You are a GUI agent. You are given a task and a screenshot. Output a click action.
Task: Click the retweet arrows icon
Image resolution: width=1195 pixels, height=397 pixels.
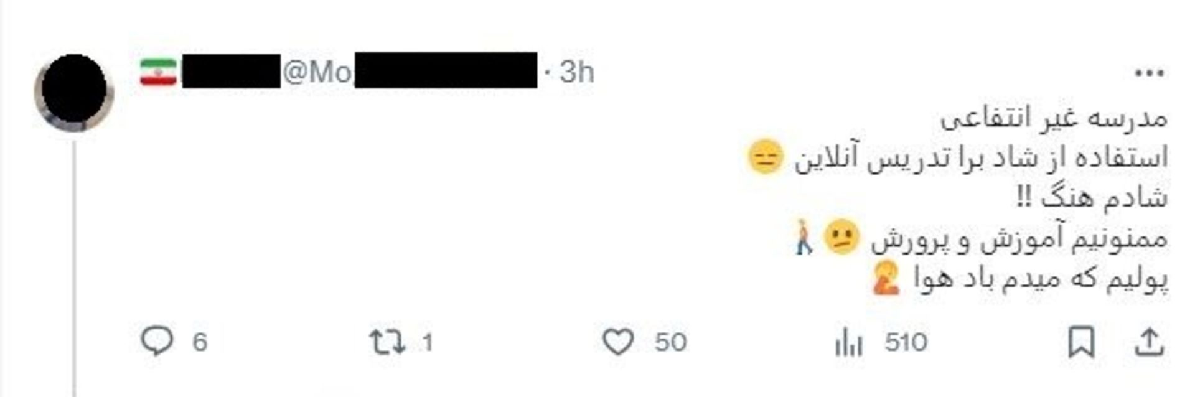click(x=387, y=342)
